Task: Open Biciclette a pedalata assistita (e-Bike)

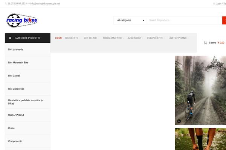Action: point(27,102)
